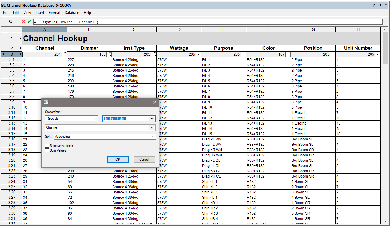Click the sort-order icon in the Dimmer header cell
392x227 pixels.
tap(110, 54)
